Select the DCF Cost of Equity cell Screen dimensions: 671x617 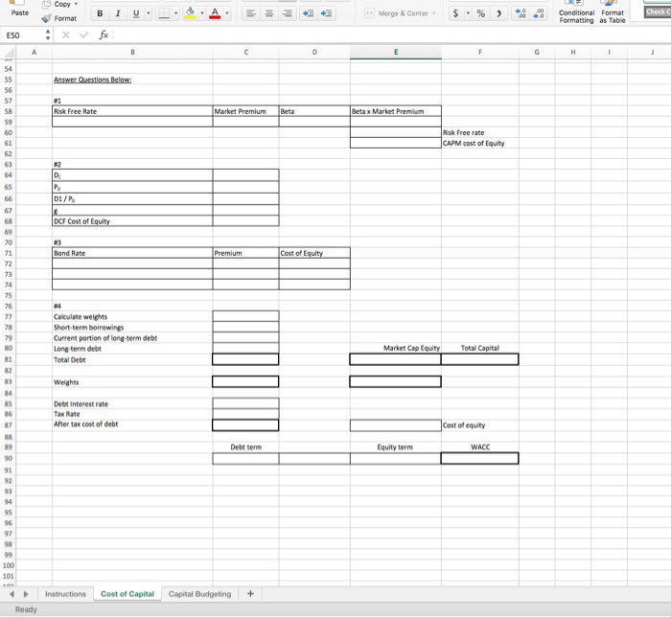pyautogui.click(x=132, y=221)
